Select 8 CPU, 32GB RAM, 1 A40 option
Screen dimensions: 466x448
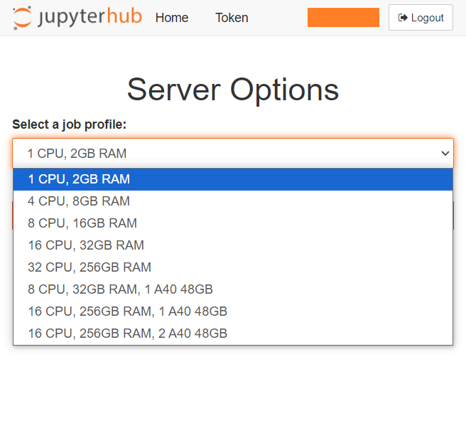120,289
